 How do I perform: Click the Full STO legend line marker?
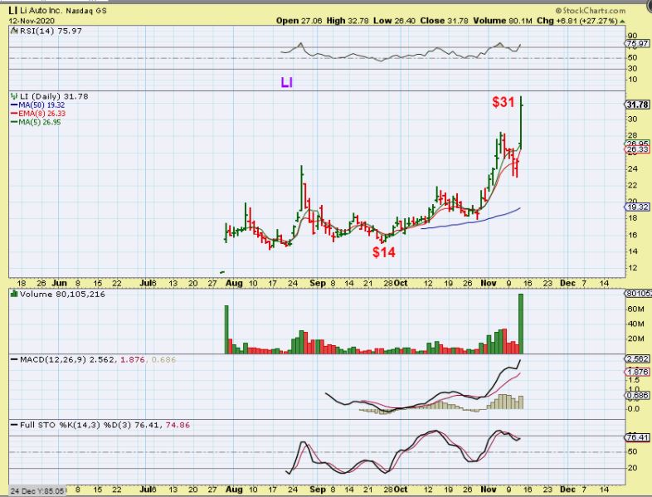click(x=15, y=425)
